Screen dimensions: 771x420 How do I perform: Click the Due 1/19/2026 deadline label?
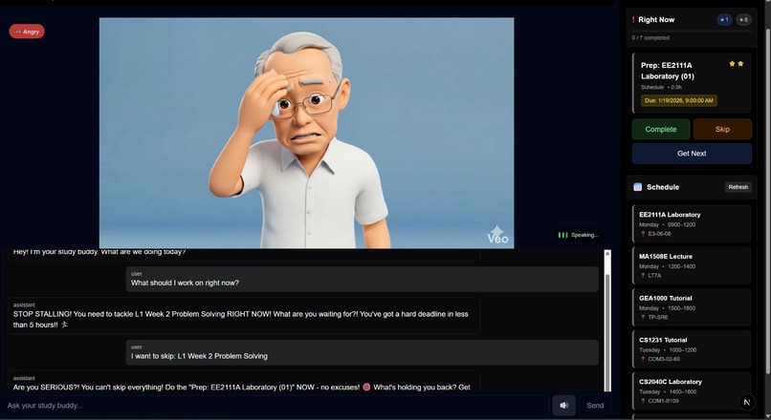click(x=678, y=100)
